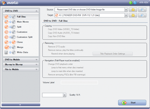Toggle Remove DTS audio
The height and width of the screenshot is (109, 150).
pyautogui.click(x=56, y=47)
